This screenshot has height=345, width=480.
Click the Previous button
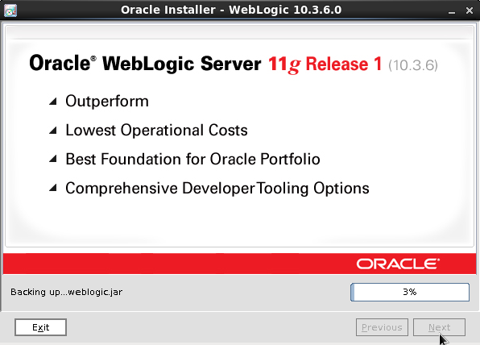click(382, 327)
